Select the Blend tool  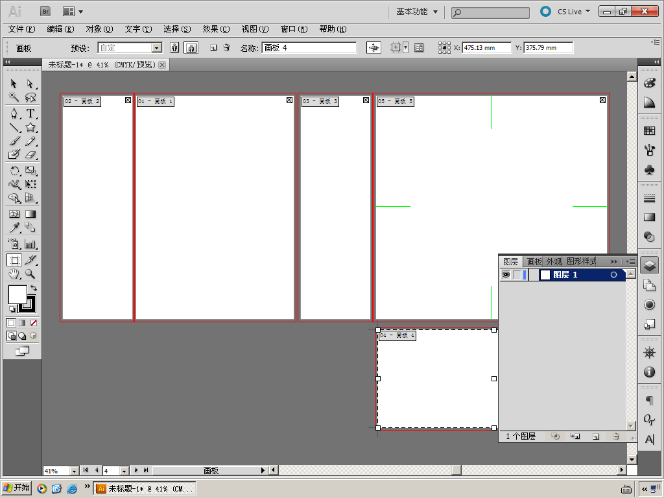point(30,228)
